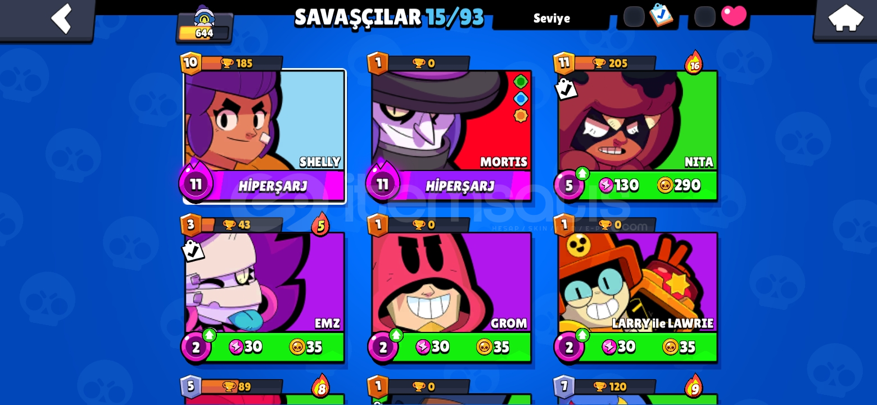Image resolution: width=877 pixels, height=405 pixels.
Task: Upgrade Nita for 130 power points and 290 coins
Action: pos(638,185)
